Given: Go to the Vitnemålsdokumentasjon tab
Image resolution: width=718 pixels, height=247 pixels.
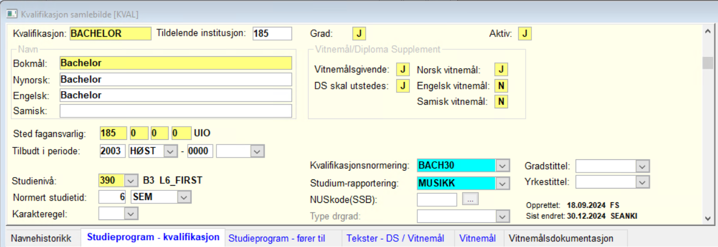Looking at the screenshot, I should pos(561,238).
